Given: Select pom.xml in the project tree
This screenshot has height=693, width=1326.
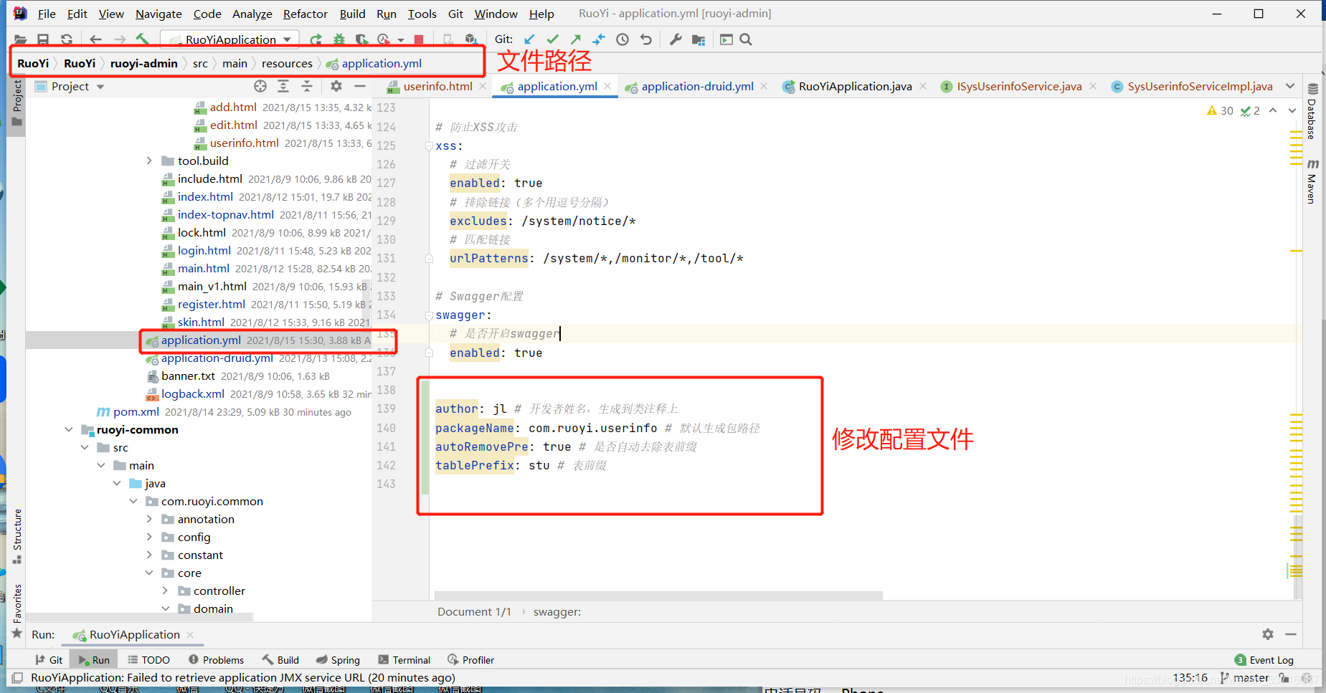Looking at the screenshot, I should (136, 411).
